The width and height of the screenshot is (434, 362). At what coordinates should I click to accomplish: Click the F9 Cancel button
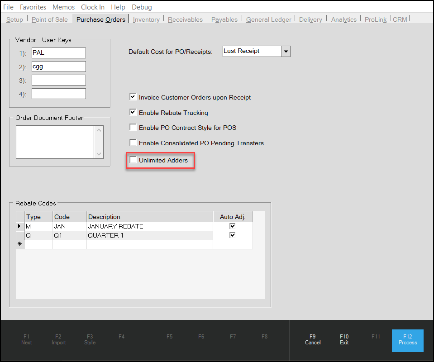tap(313, 339)
